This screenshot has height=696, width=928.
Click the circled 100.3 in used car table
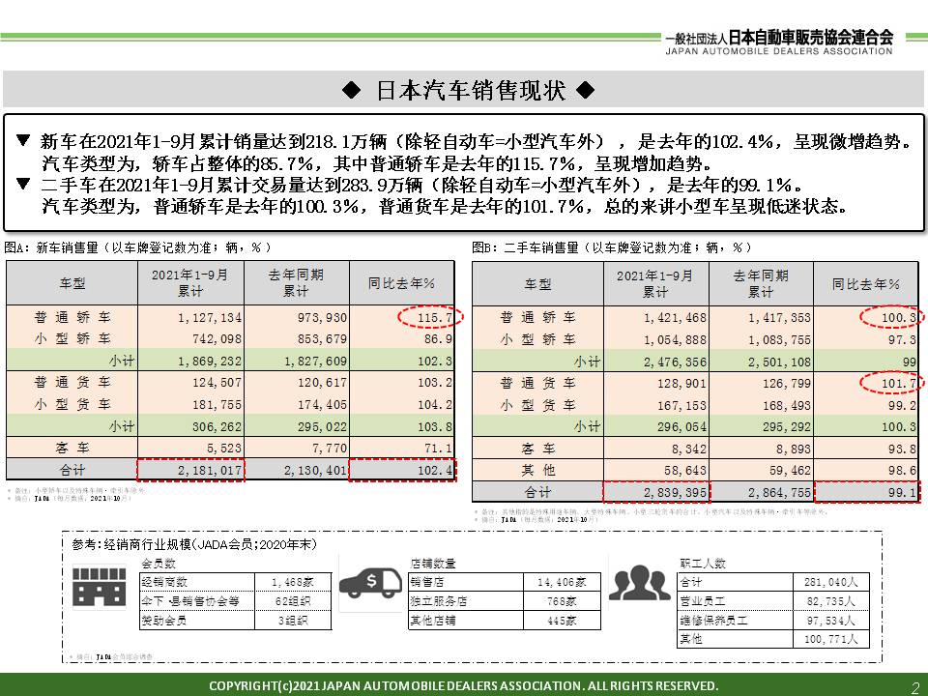click(890, 317)
